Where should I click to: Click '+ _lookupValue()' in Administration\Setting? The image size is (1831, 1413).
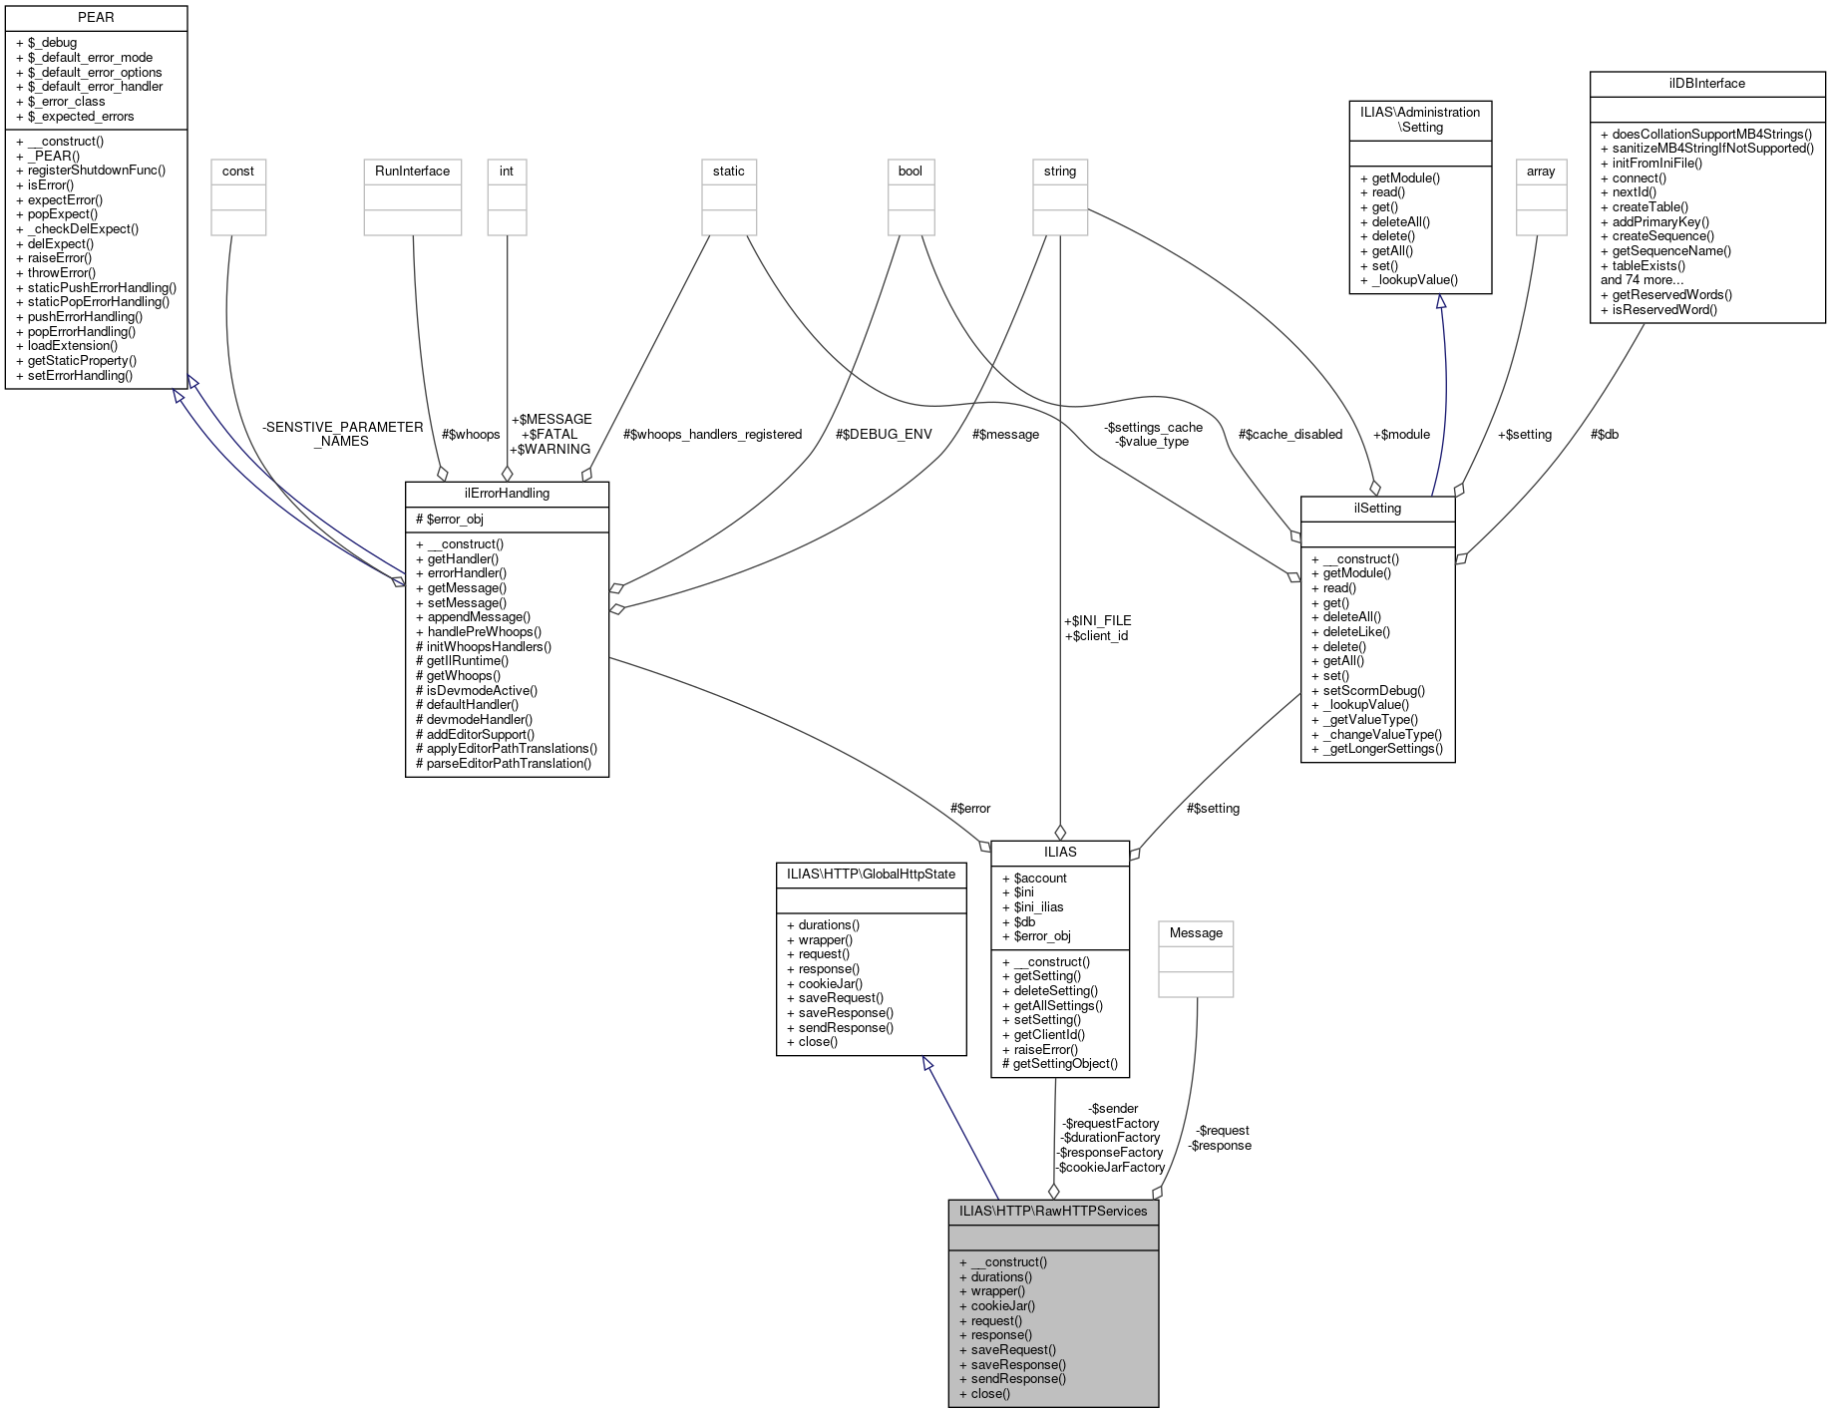click(1409, 280)
